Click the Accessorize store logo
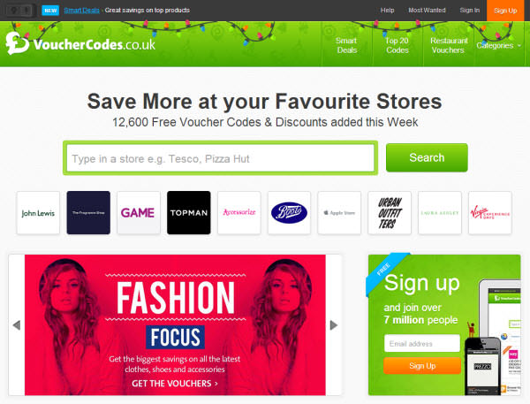 point(239,213)
